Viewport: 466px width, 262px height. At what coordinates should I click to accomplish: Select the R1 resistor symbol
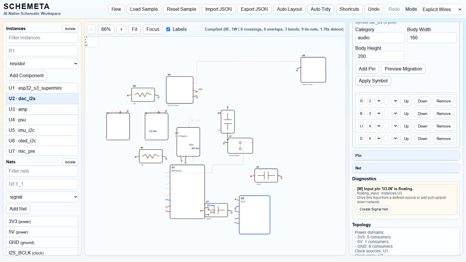coord(151,156)
